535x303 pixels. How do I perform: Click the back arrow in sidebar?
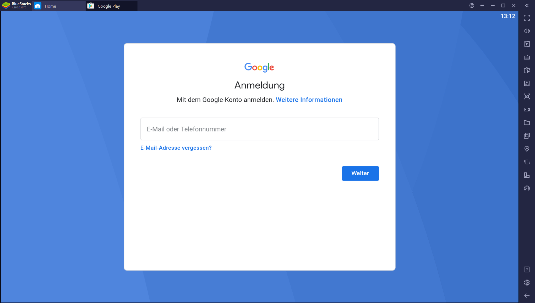tap(527, 296)
